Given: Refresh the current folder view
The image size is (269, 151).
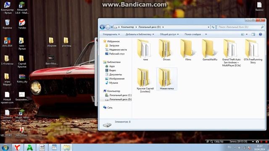Looking at the screenshot, I should pos(213,27).
